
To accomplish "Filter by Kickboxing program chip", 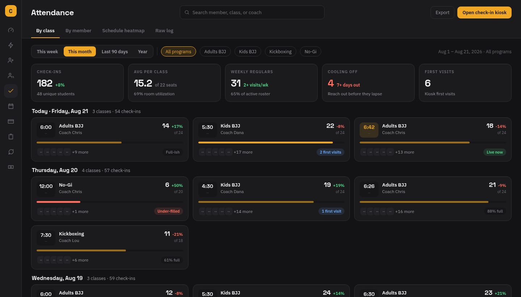I will 280,51.
